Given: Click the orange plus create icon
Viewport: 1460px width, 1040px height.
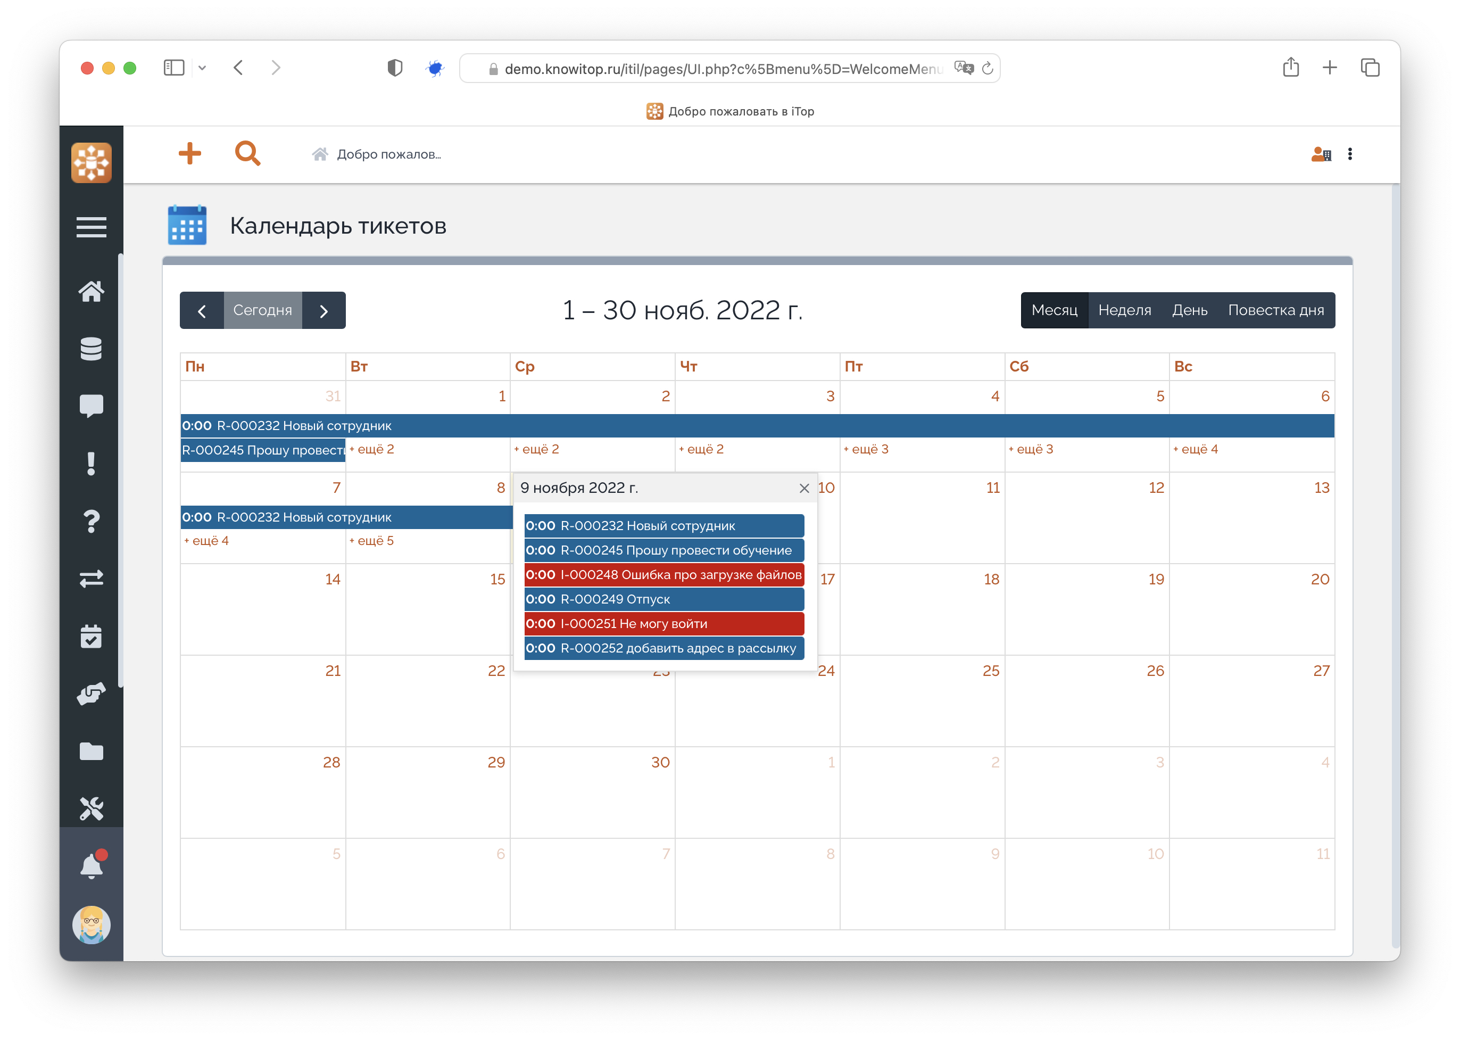Looking at the screenshot, I should (x=189, y=154).
